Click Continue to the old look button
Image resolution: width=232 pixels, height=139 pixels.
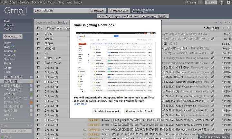tap(139, 111)
